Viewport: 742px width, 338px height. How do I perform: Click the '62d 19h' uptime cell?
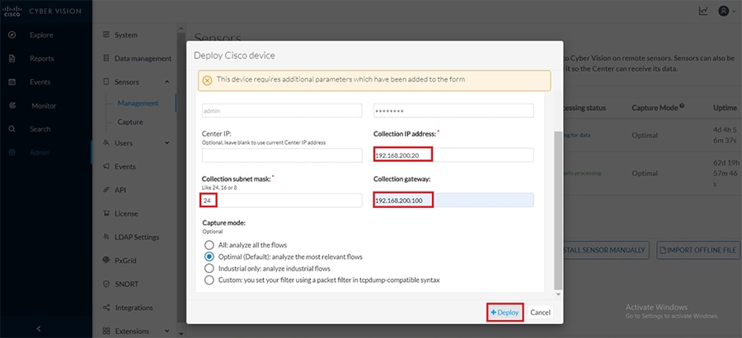(726, 174)
